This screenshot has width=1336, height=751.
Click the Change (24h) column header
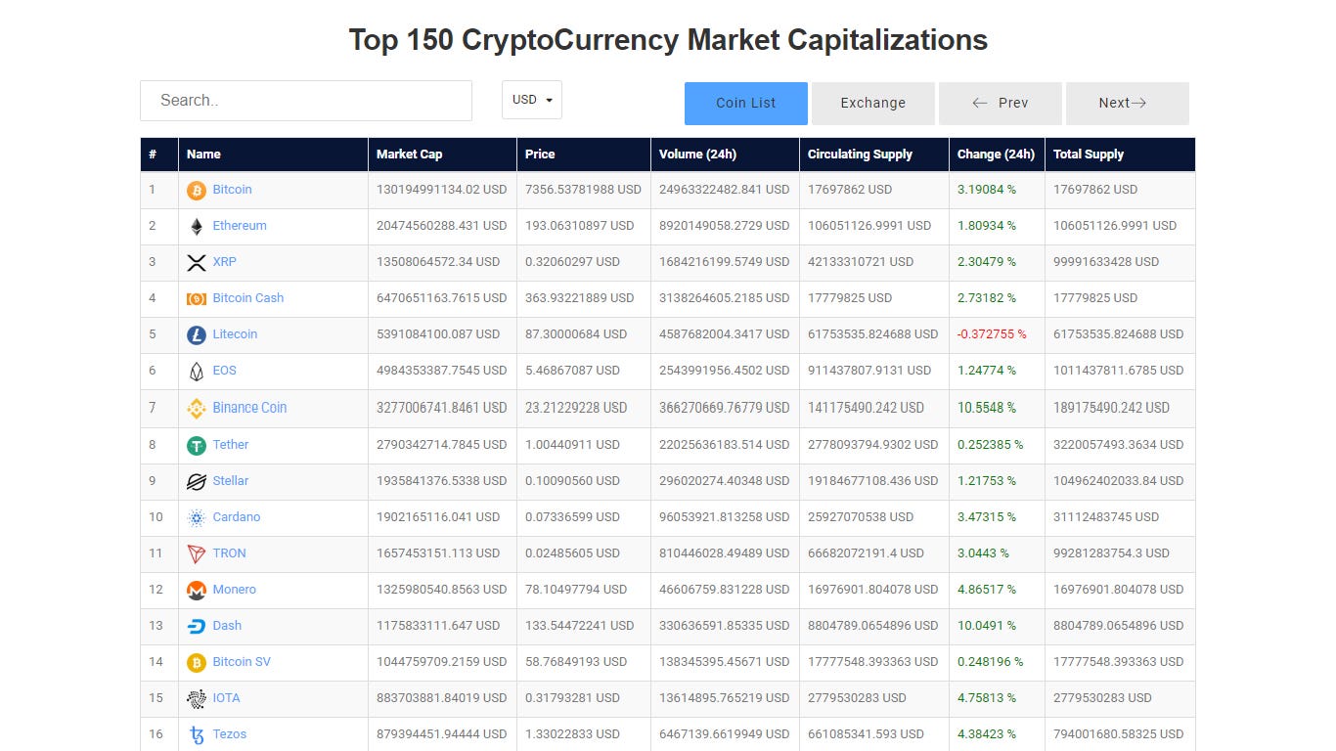[x=997, y=155]
